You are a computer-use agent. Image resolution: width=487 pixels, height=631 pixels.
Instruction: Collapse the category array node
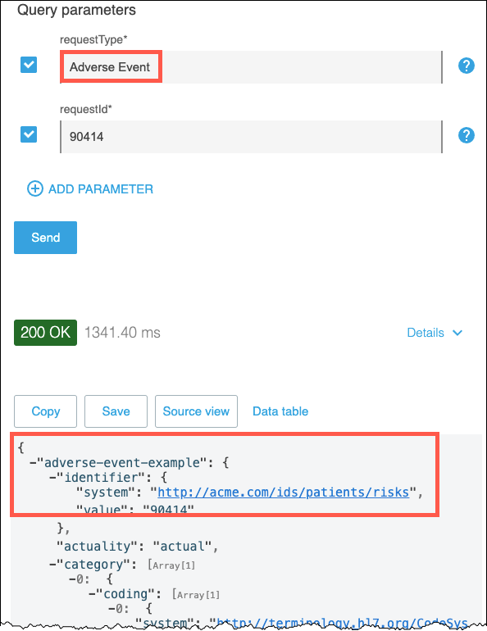pyautogui.click(x=52, y=565)
